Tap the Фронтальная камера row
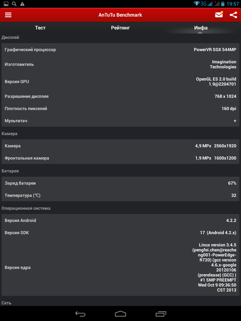The height and width of the screenshot is (321, 241). (120, 158)
